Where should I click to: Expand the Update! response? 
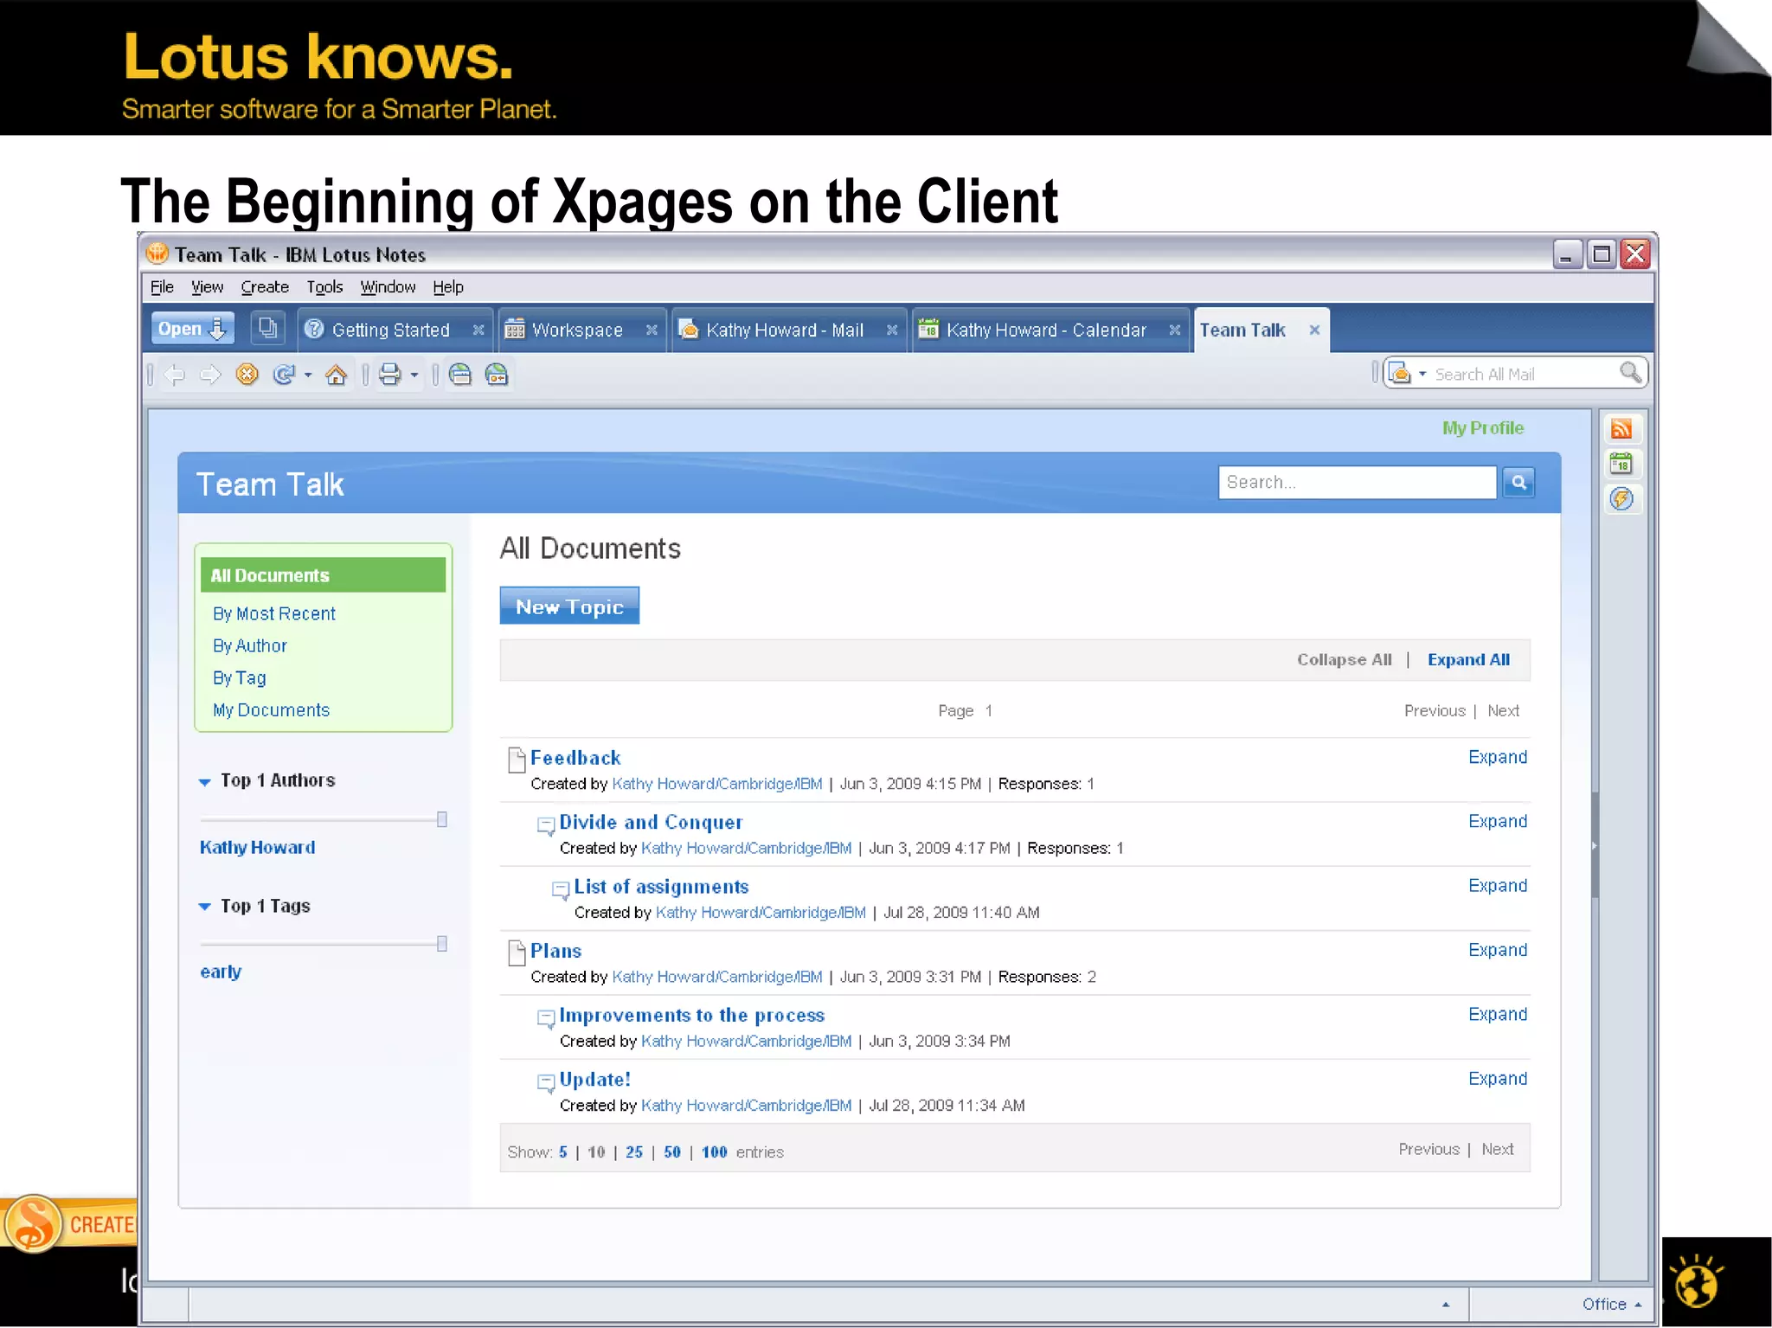click(x=1498, y=1080)
